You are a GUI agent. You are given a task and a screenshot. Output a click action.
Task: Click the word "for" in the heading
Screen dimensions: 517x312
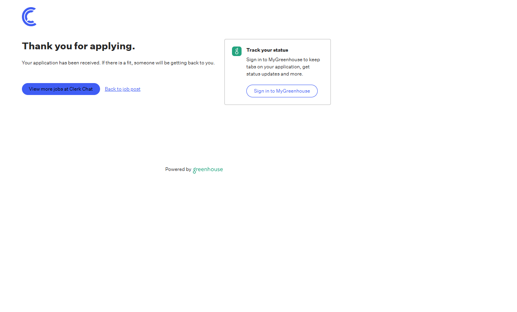pyautogui.click(x=81, y=46)
